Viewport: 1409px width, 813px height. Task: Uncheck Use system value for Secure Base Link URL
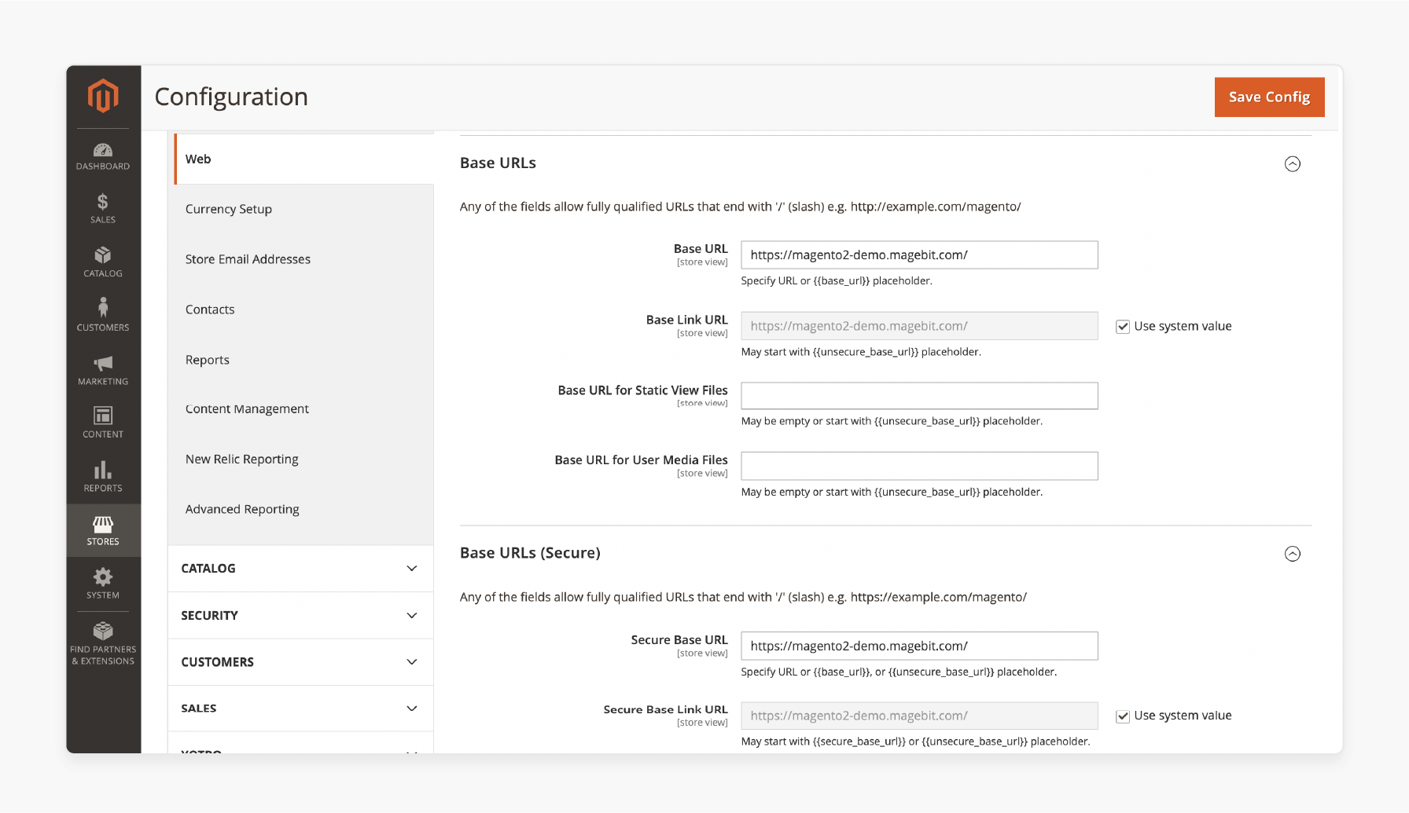1123,716
